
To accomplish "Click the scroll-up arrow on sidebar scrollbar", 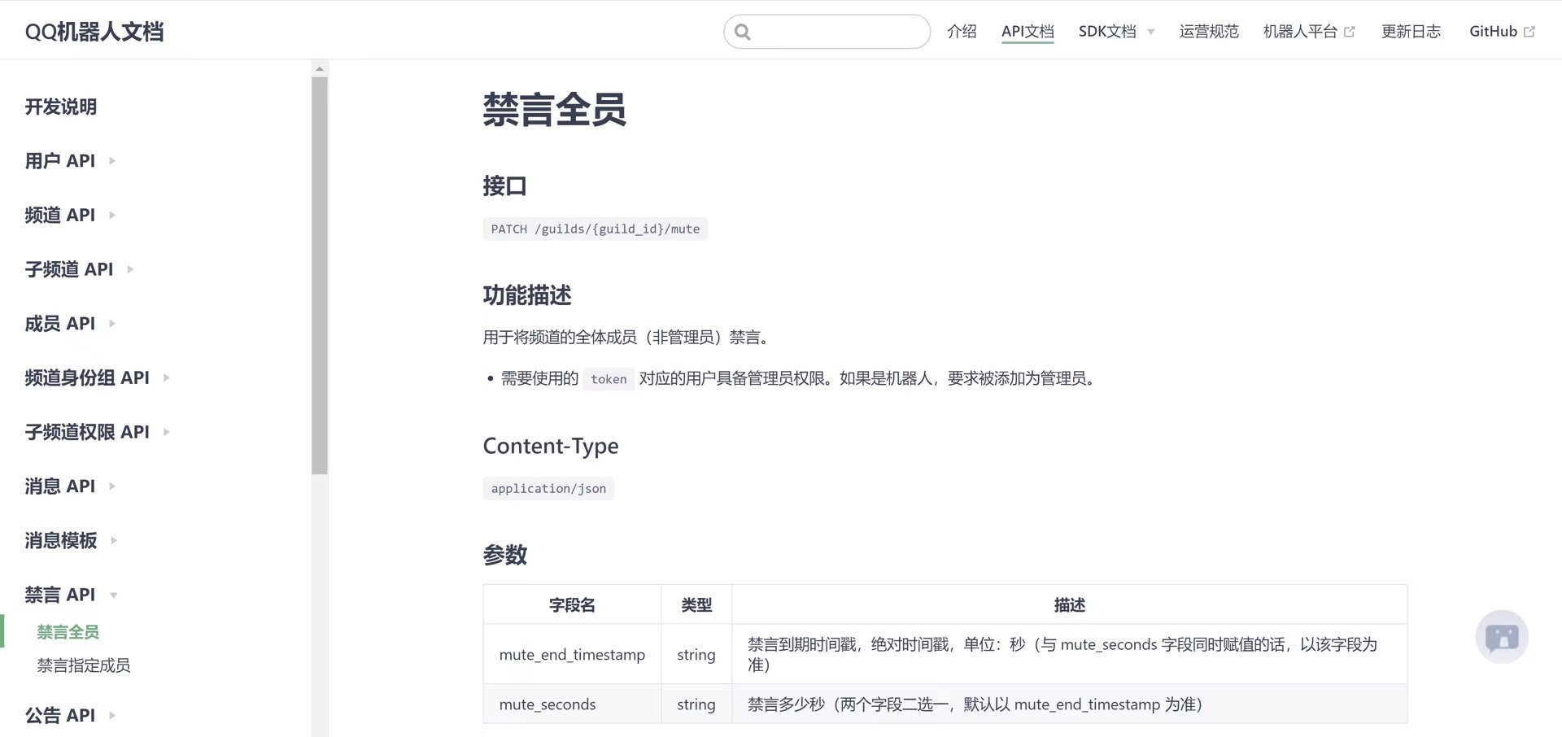I will pyautogui.click(x=318, y=68).
